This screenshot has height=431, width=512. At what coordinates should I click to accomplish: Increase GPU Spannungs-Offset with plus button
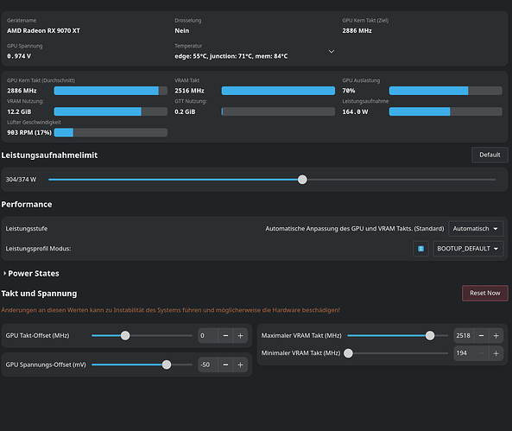coord(240,364)
